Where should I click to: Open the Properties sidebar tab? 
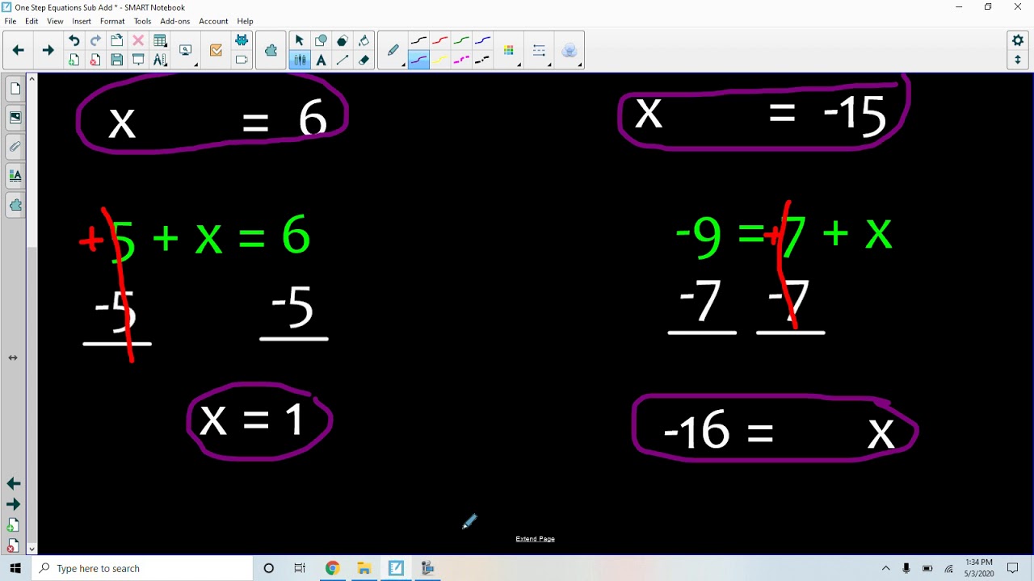pos(15,176)
